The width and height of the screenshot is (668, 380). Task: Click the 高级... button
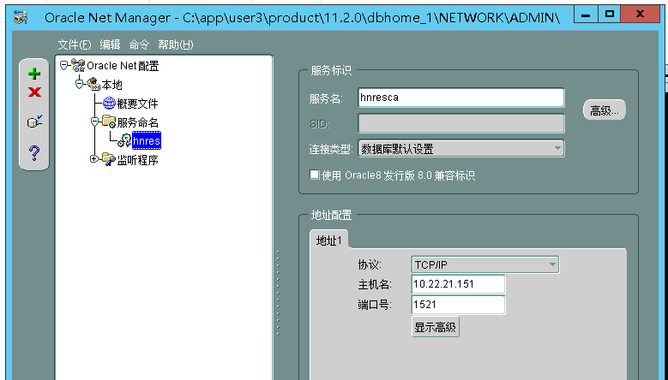pyautogui.click(x=604, y=110)
